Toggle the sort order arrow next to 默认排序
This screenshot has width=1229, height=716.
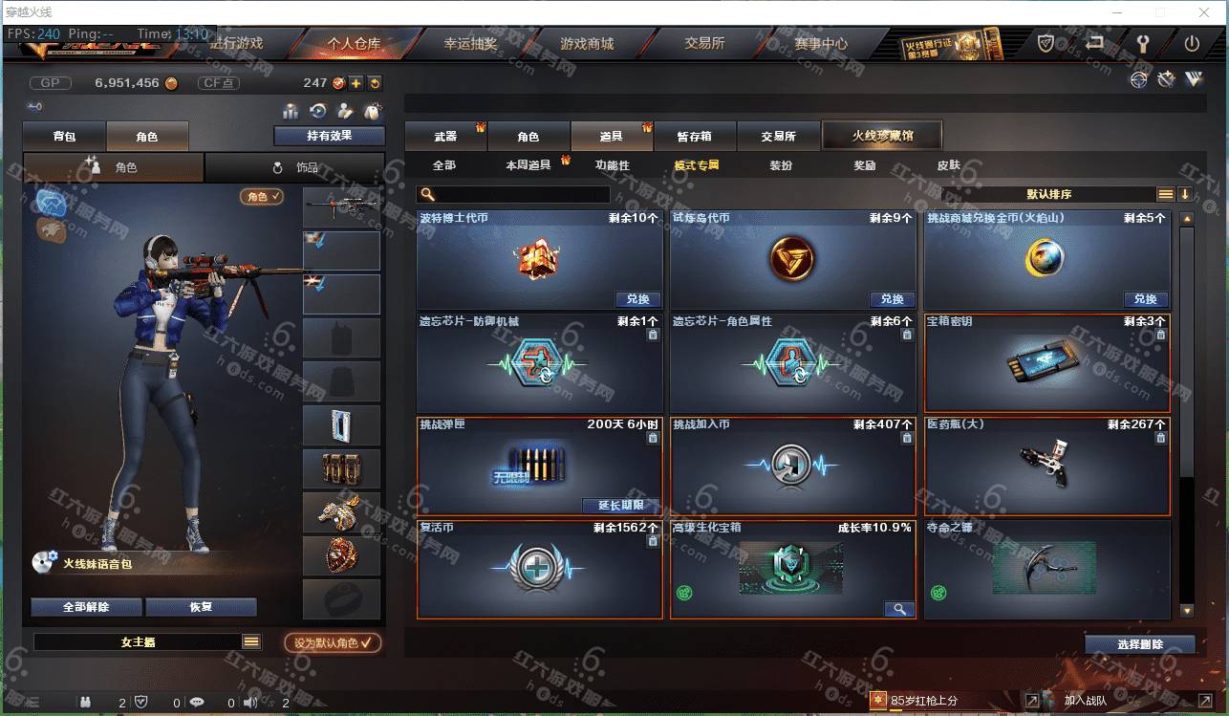pyautogui.click(x=1185, y=194)
